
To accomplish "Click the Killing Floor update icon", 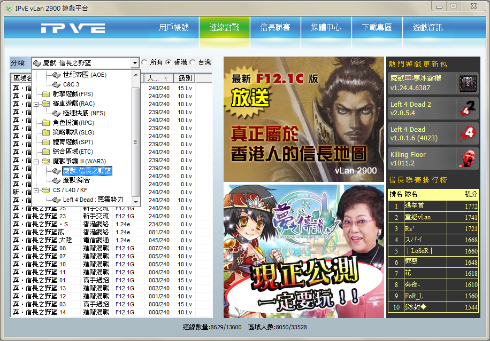I will (468, 158).
